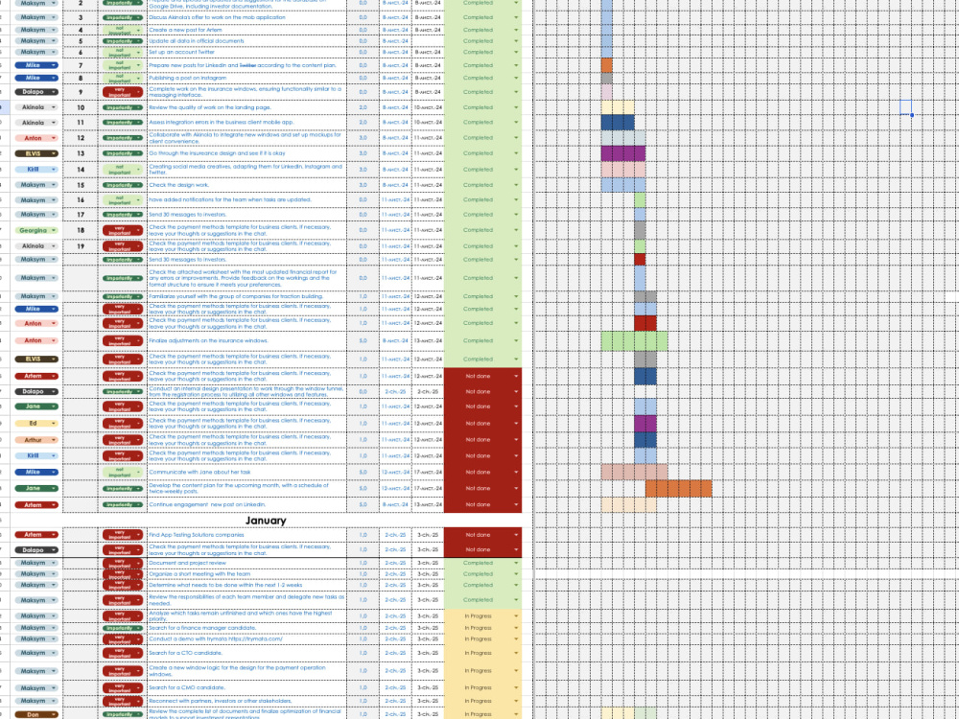
Task: Select 'Check the design work.' cell
Action: 246,185
